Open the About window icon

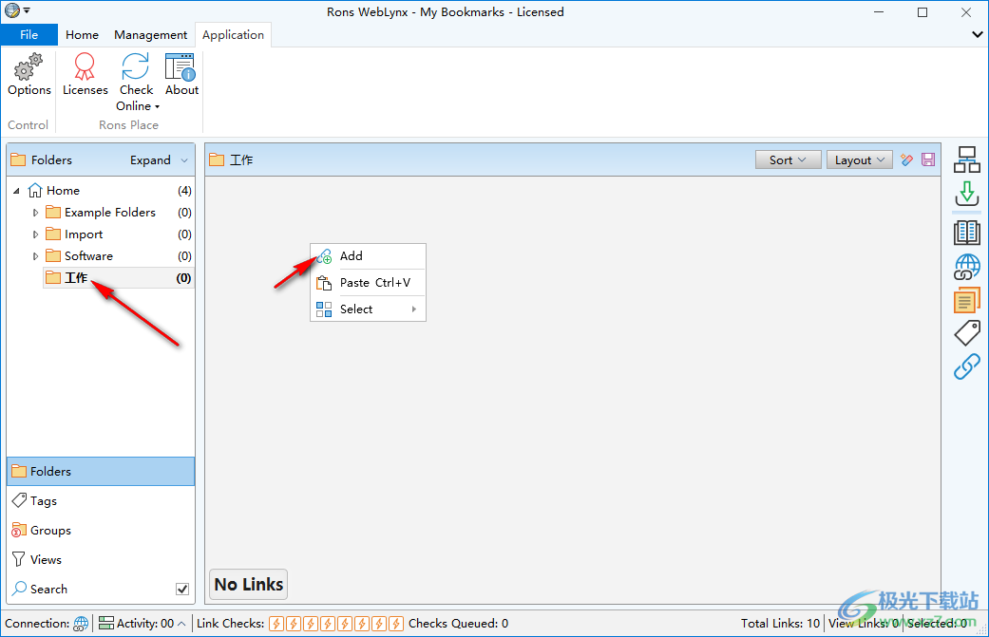click(x=181, y=67)
